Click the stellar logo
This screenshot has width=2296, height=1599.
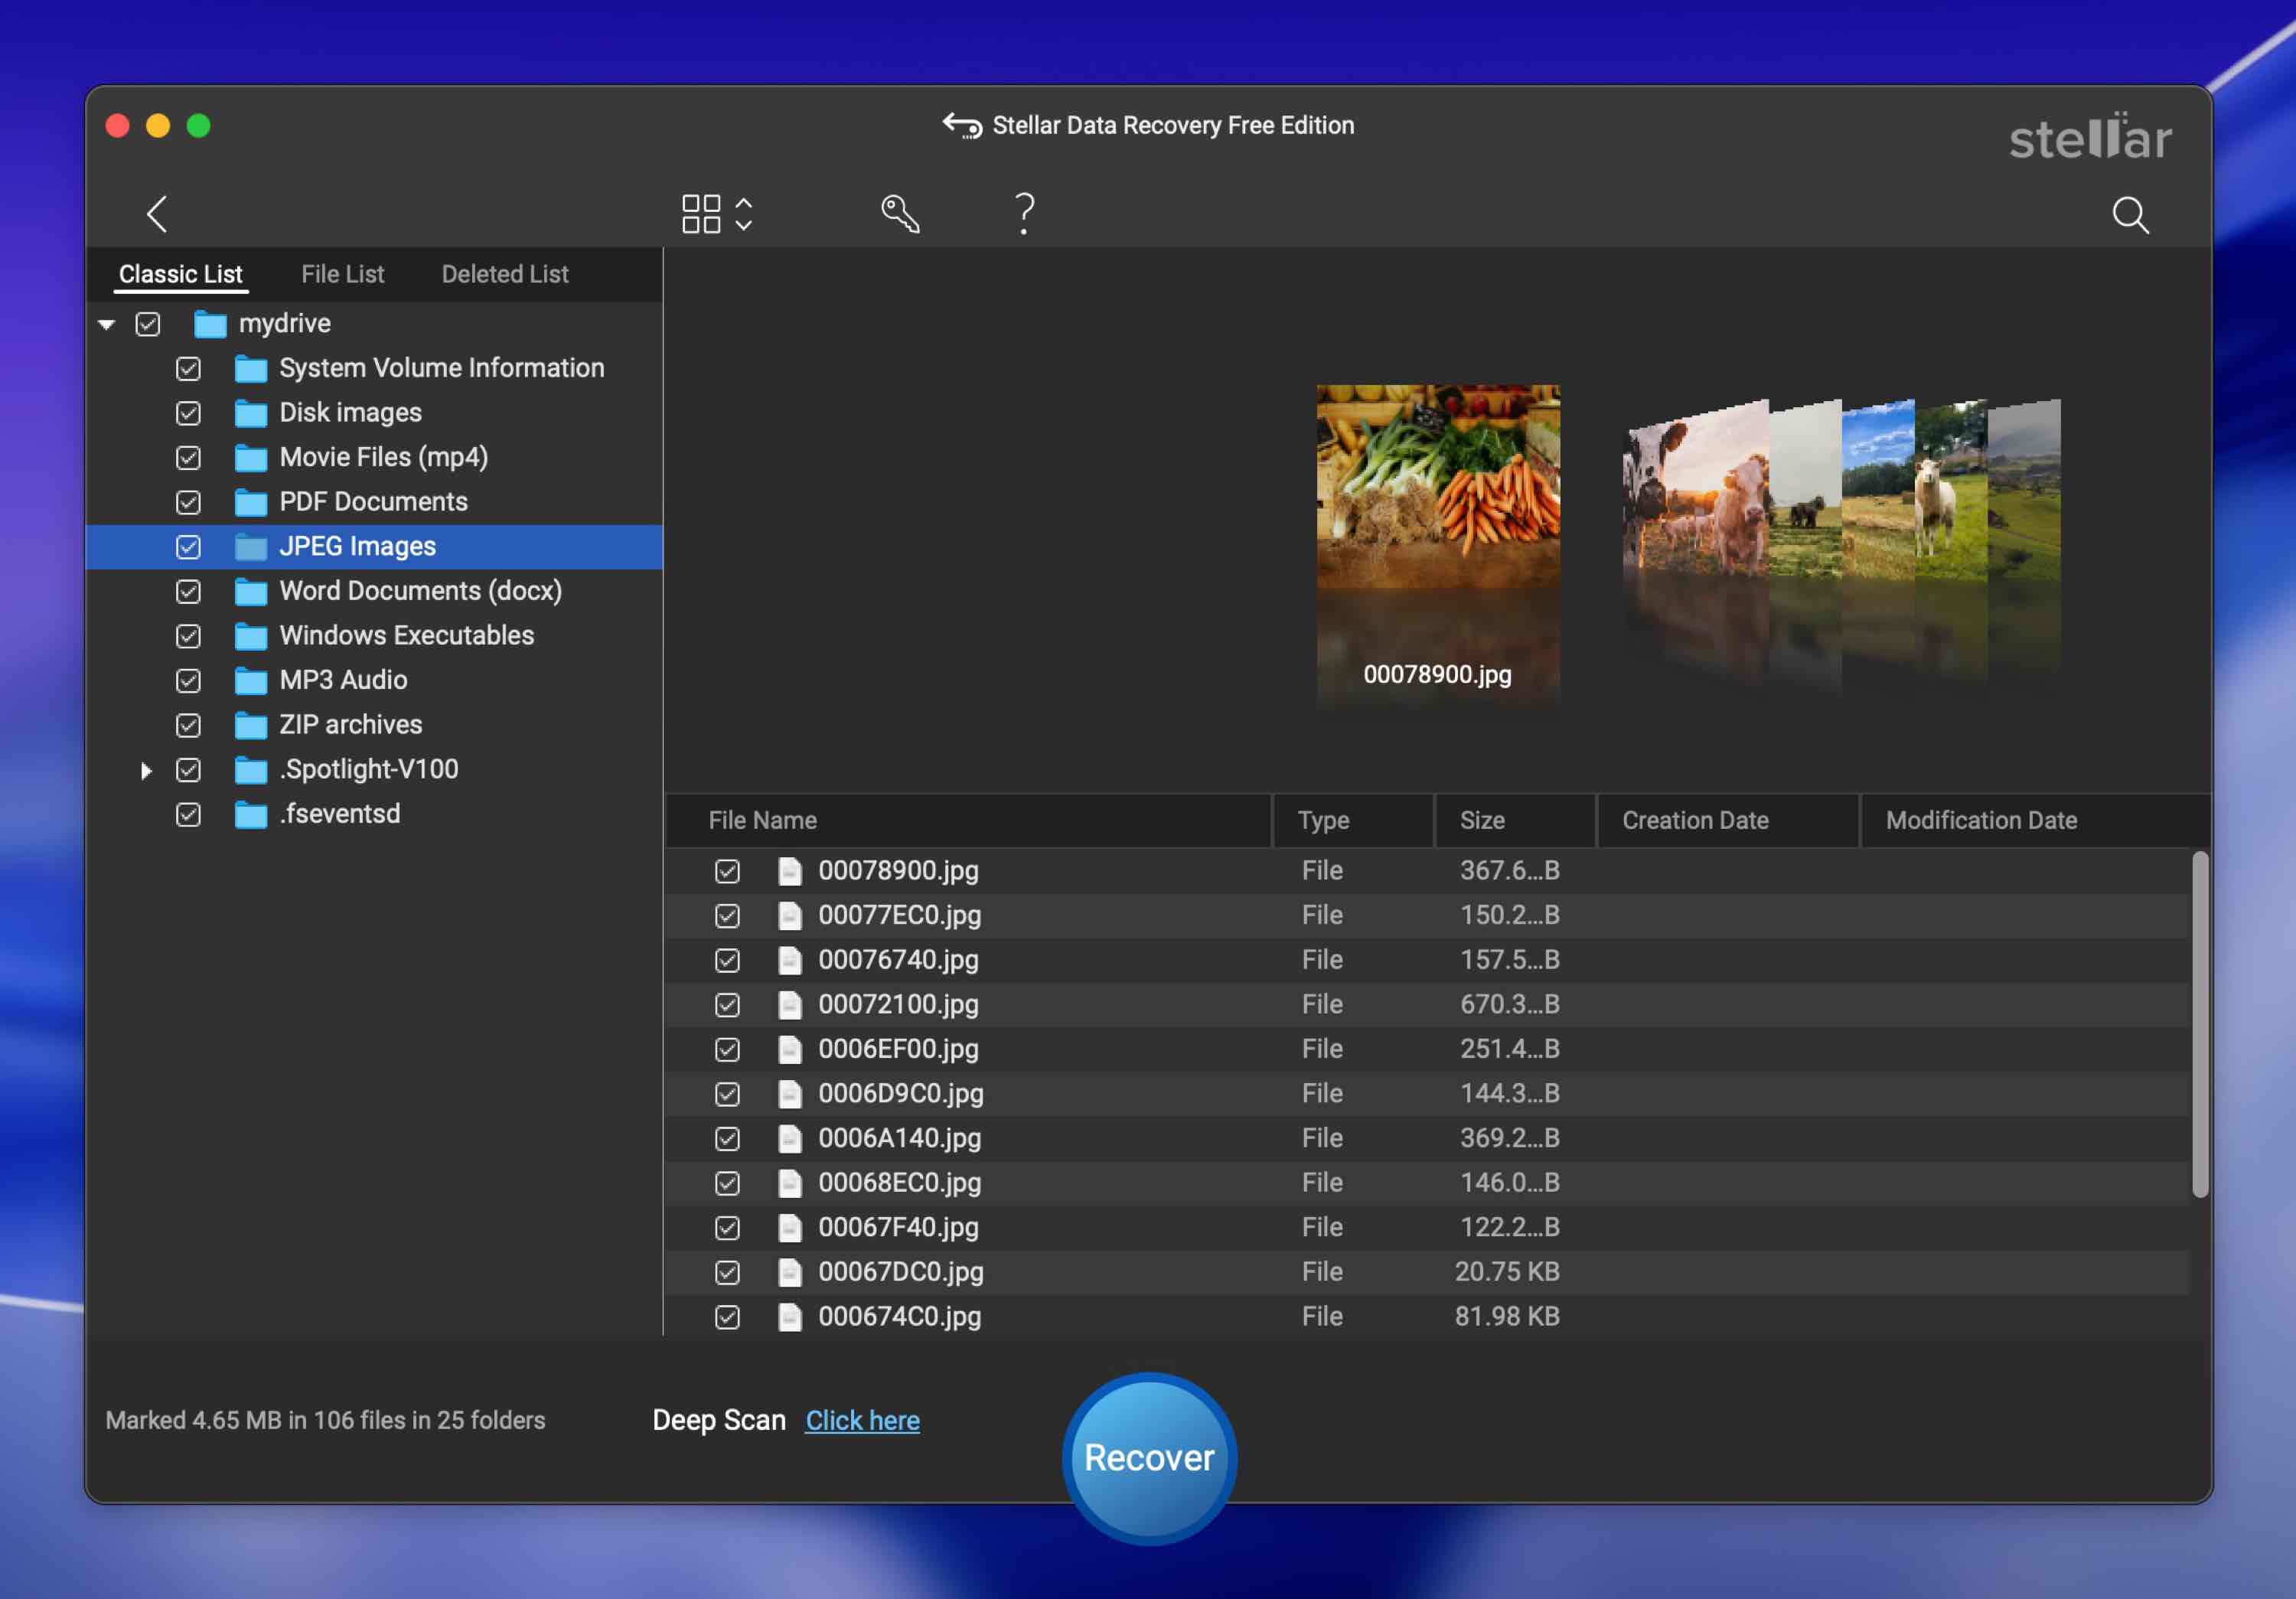point(2089,139)
